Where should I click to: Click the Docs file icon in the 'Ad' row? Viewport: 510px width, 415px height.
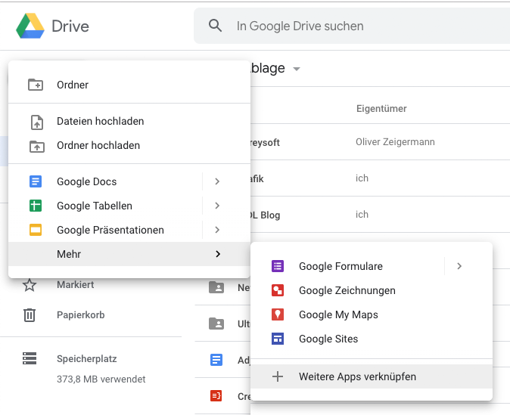[216, 360]
